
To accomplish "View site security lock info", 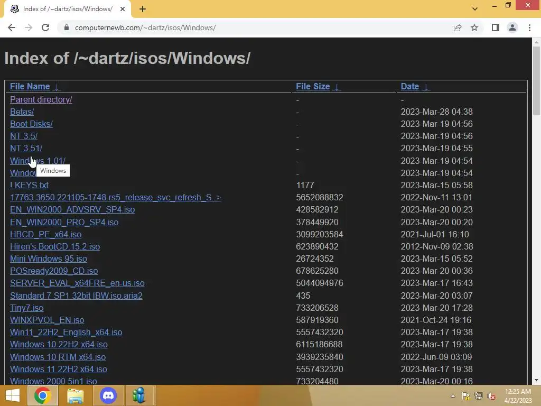I will [x=67, y=27].
